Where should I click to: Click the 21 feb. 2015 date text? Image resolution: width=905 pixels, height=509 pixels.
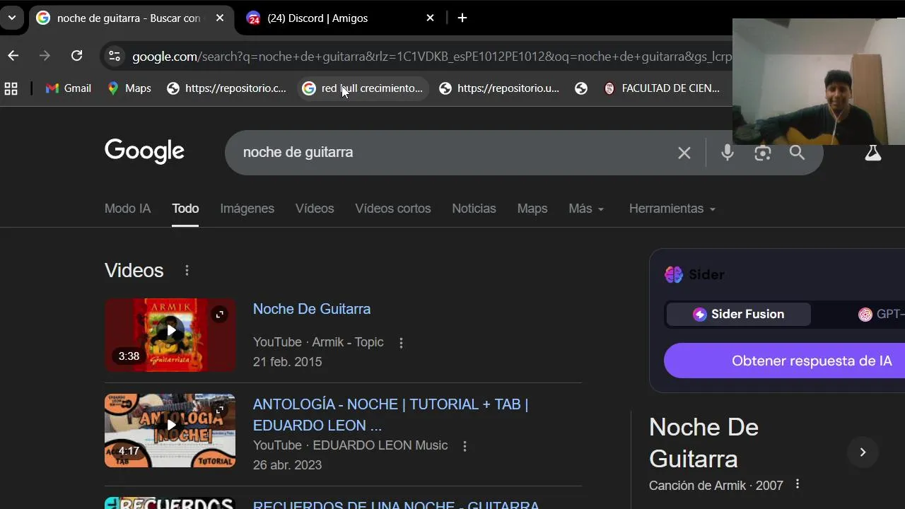point(287,362)
